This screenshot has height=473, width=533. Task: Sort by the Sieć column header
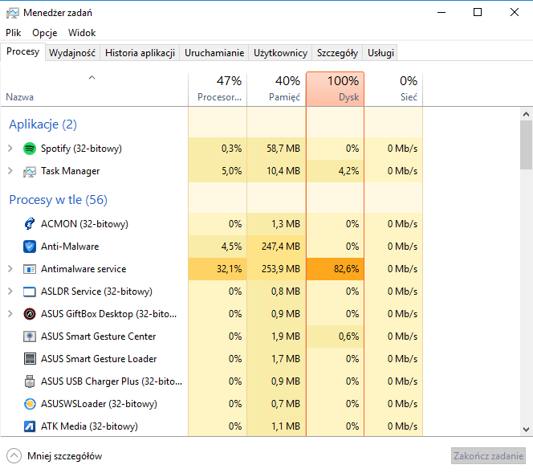[393, 89]
